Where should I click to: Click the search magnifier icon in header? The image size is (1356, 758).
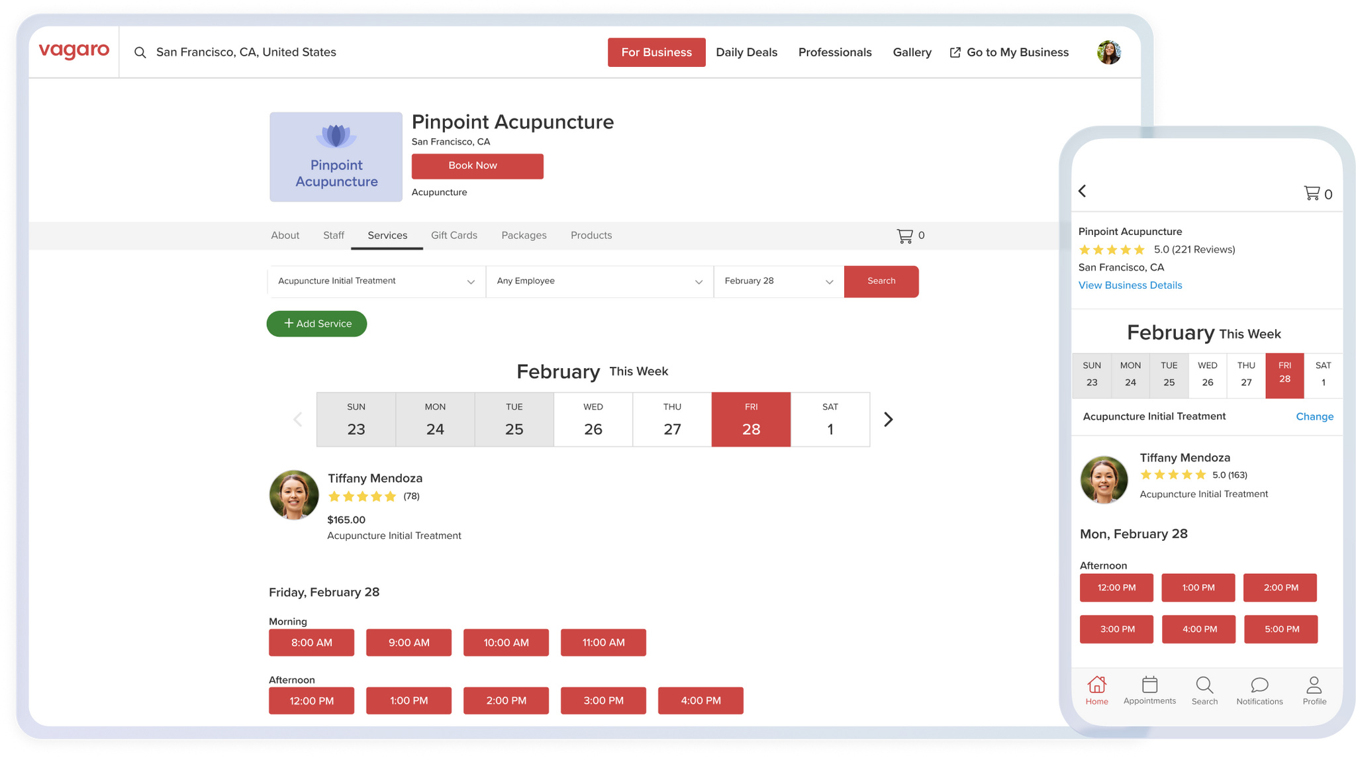140,52
